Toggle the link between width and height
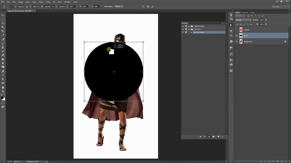 point(53,6)
